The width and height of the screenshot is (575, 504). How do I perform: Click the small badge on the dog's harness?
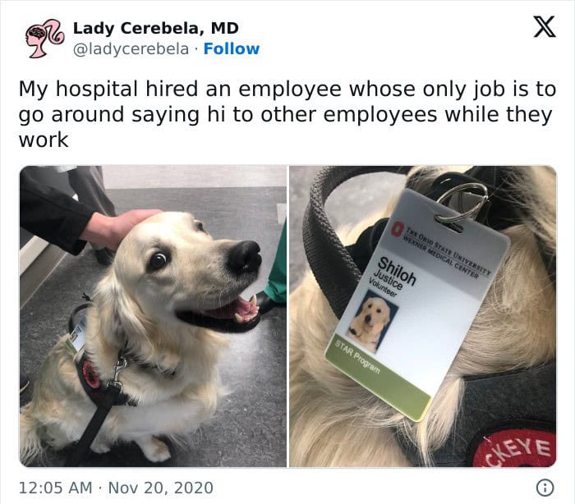pyautogui.click(x=76, y=335)
